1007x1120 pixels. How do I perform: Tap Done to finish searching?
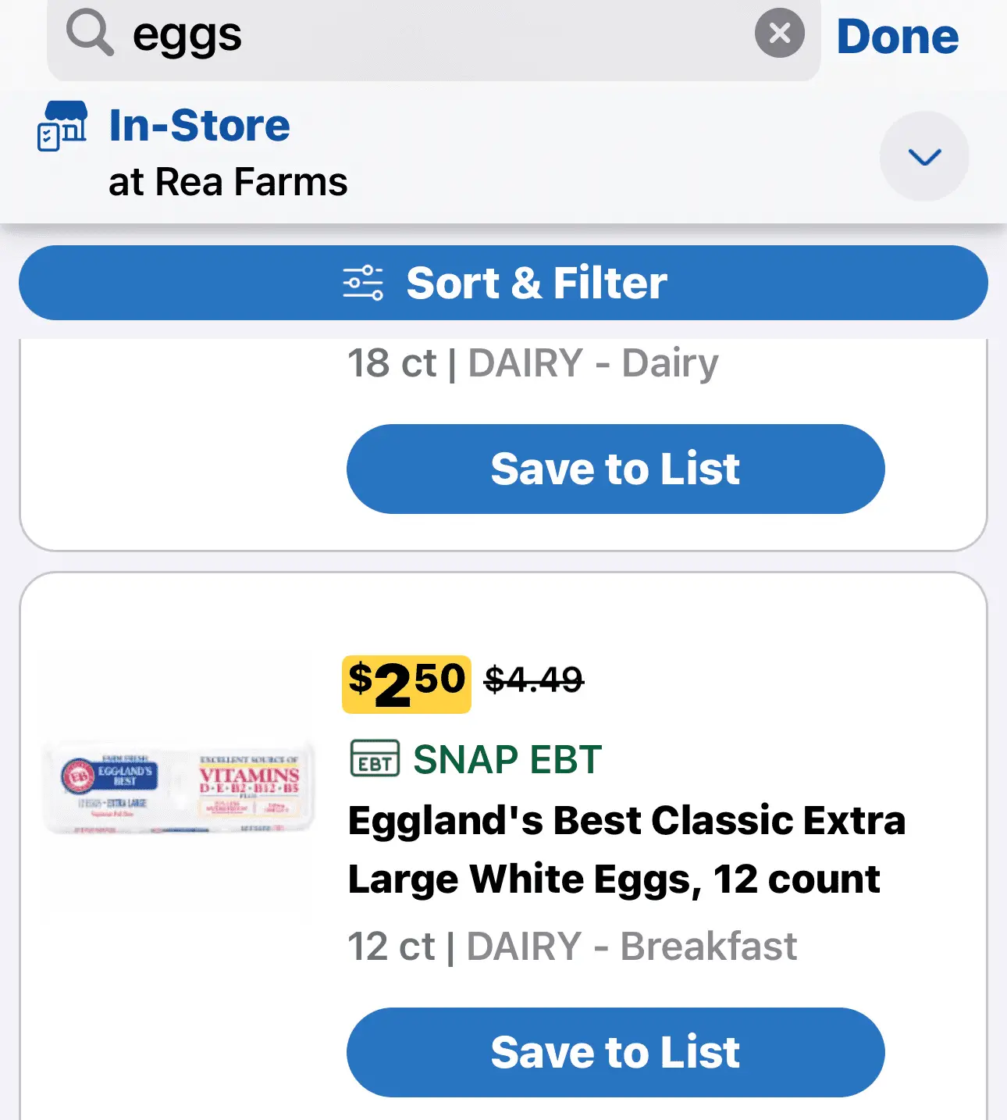(x=898, y=37)
